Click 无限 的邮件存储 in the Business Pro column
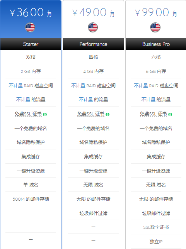The width and height of the screenshot is (186, 249). (x=156, y=199)
